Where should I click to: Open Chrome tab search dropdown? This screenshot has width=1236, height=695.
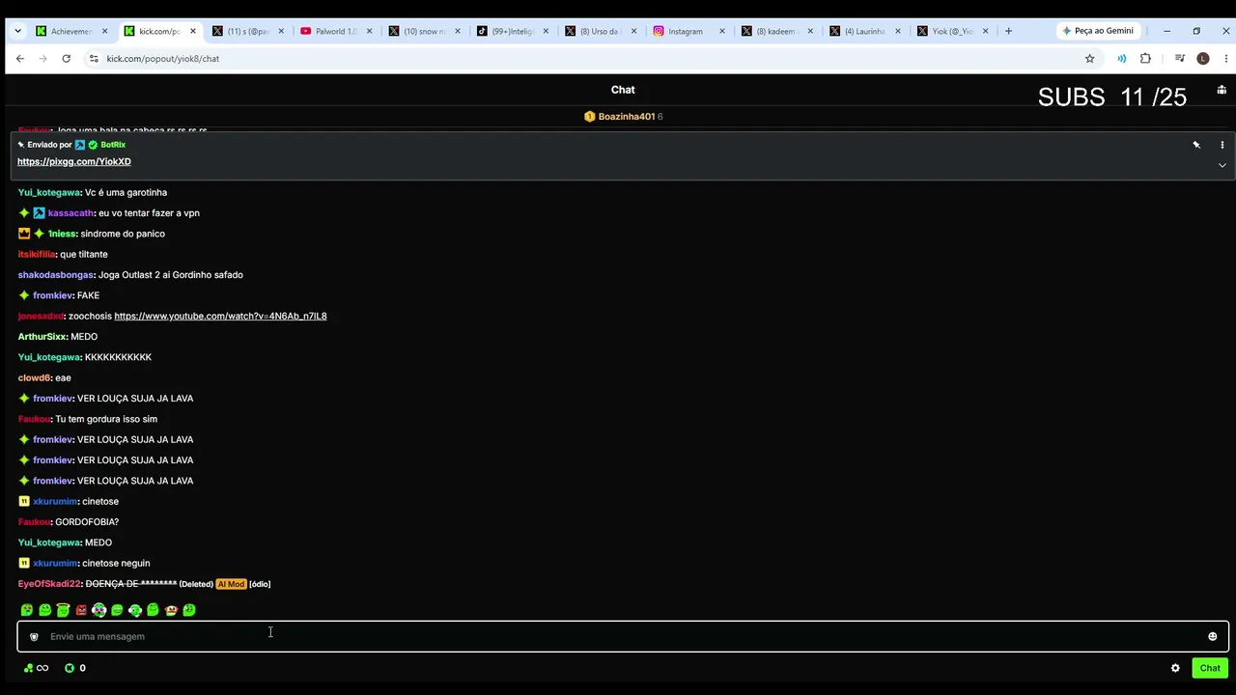point(17,31)
